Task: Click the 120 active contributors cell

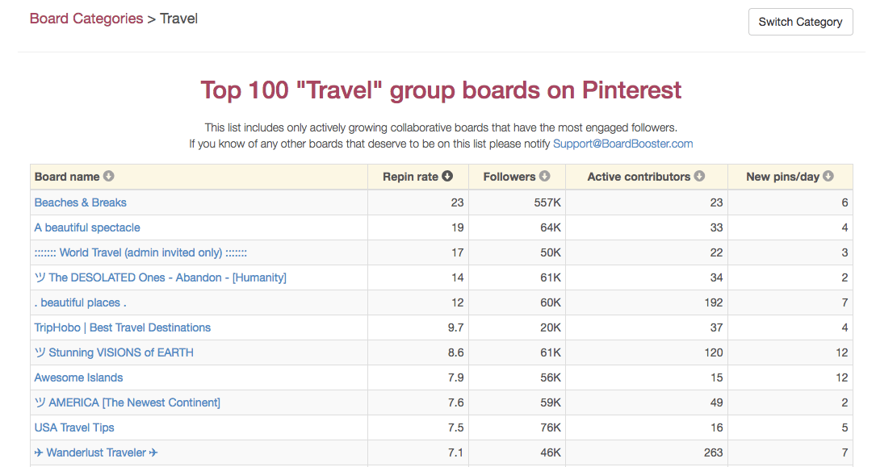Action: coord(647,352)
